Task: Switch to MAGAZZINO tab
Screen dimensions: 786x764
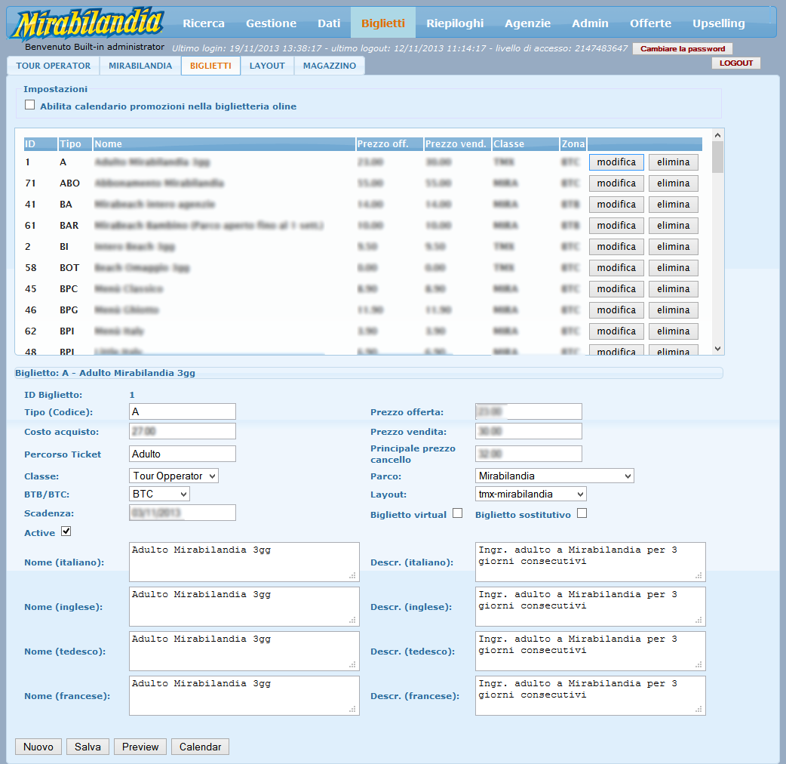Action: tap(330, 66)
